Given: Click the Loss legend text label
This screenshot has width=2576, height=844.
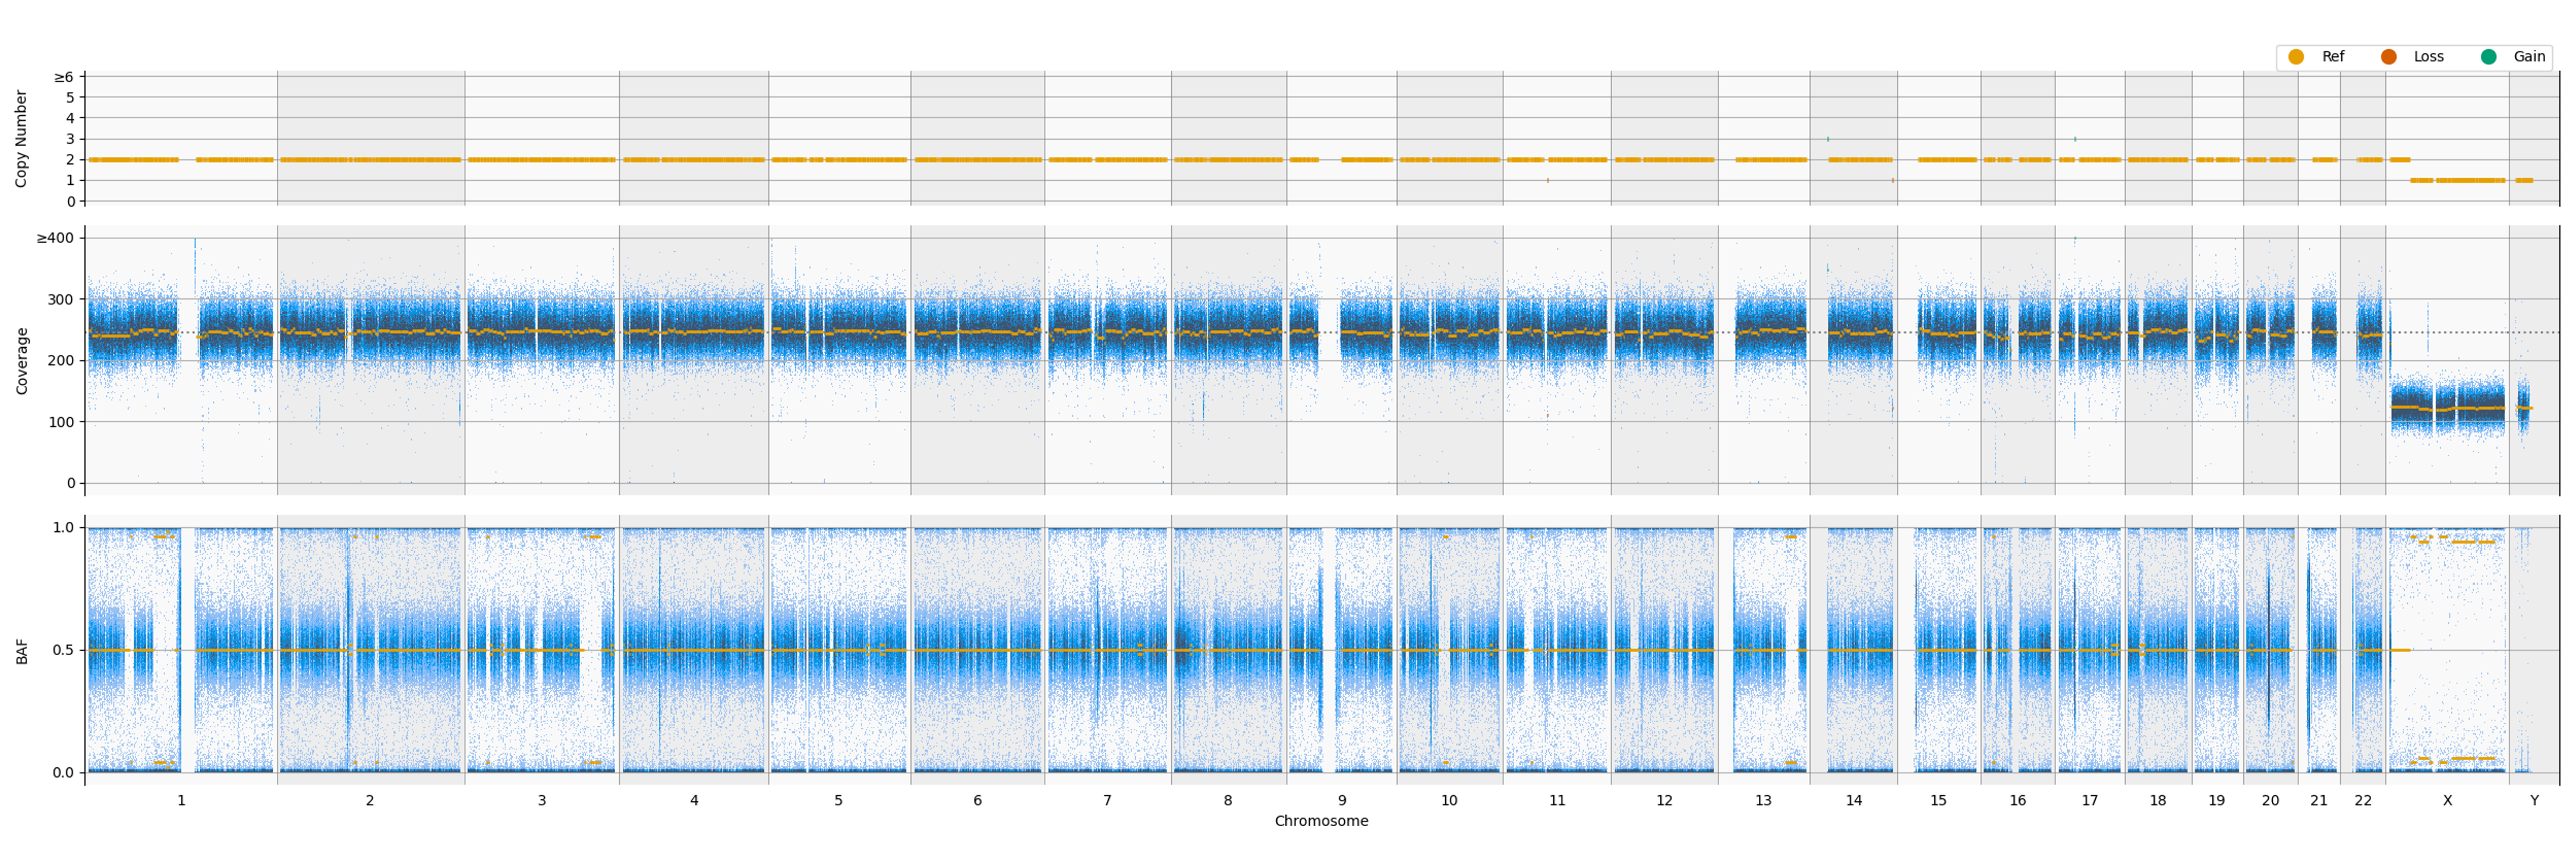Looking at the screenshot, I should click(2428, 57).
